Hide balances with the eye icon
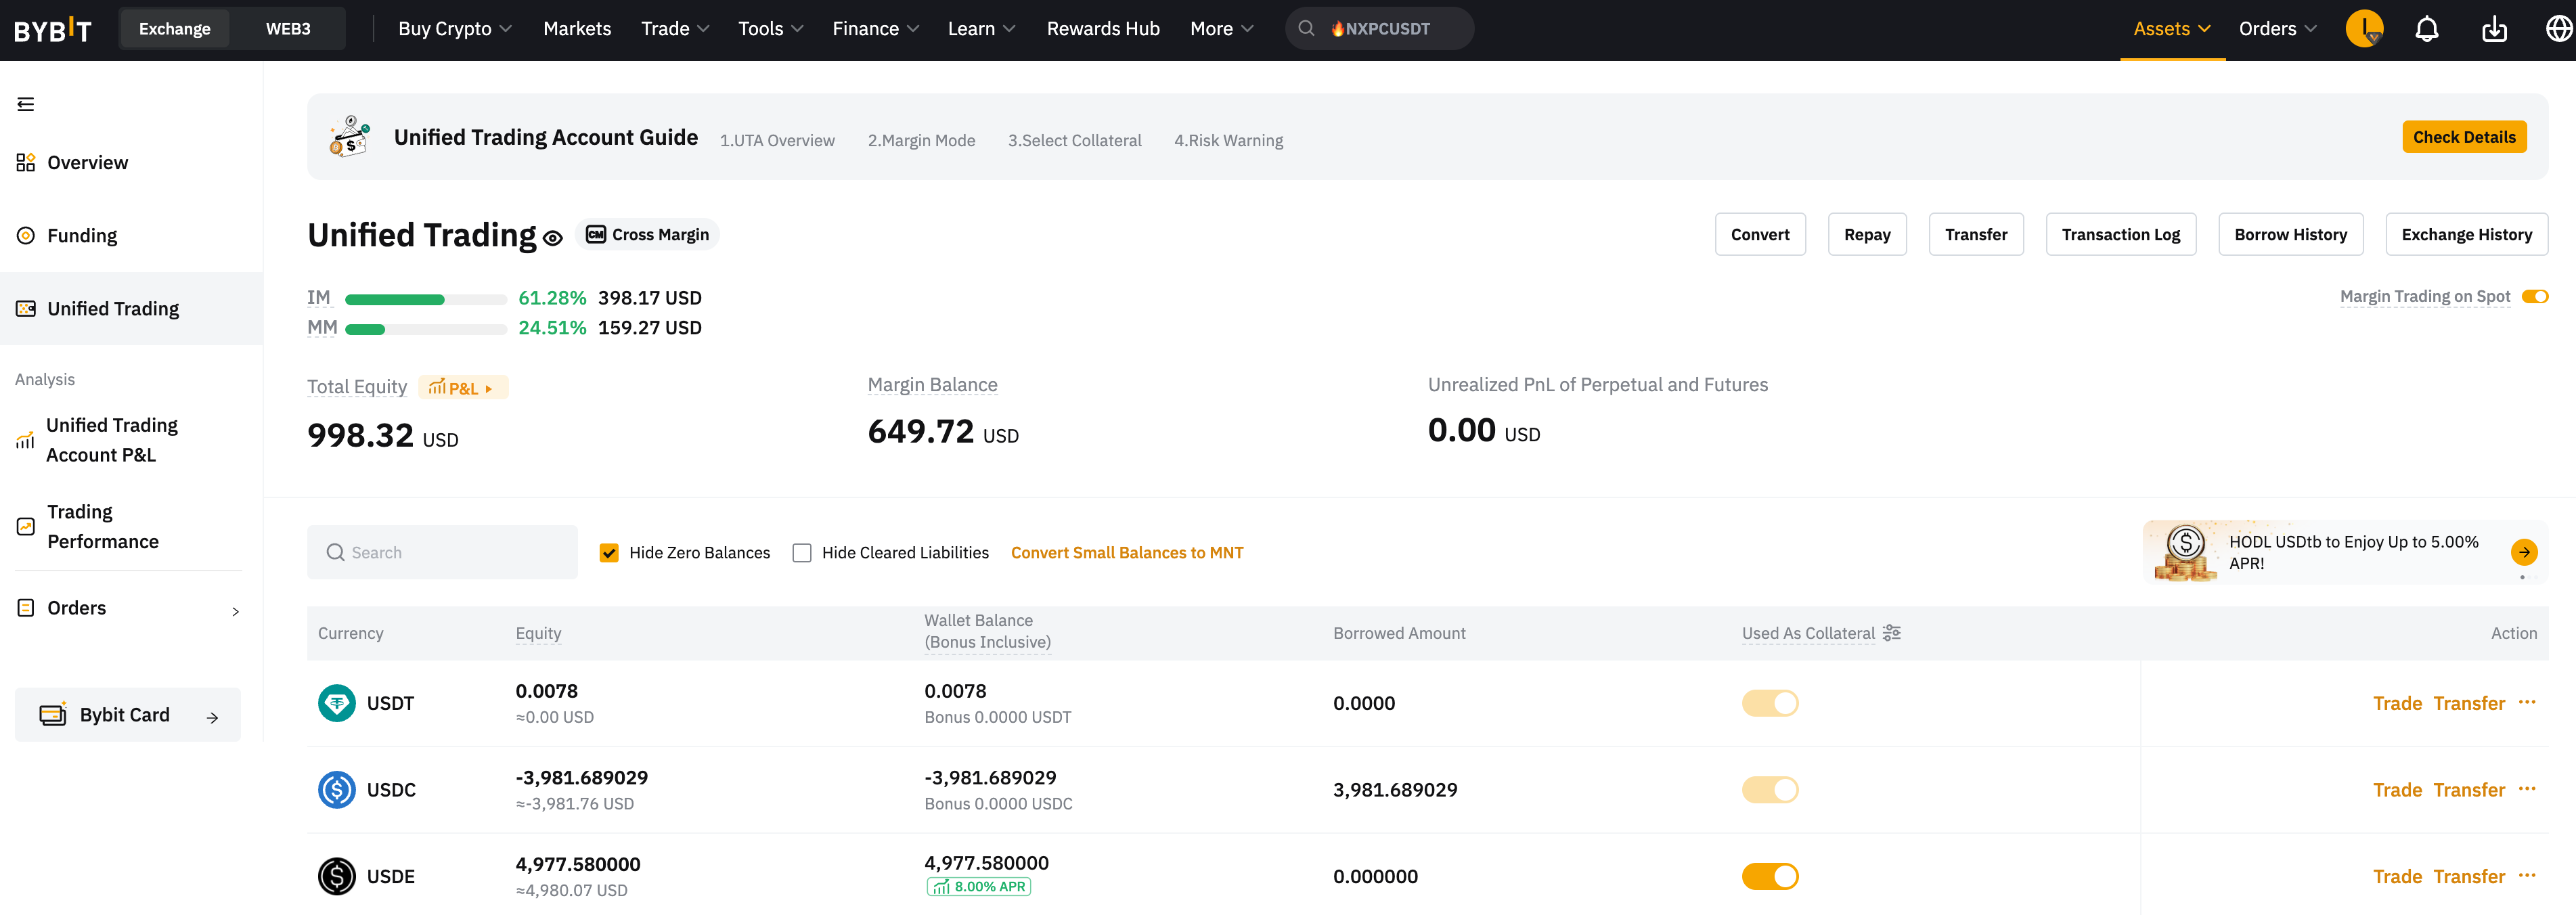The image size is (2576, 915). [553, 238]
